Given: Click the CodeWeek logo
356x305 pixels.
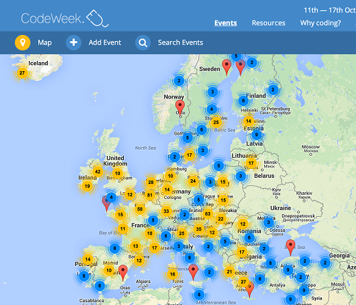Looking at the screenshot, I should pos(65,18).
